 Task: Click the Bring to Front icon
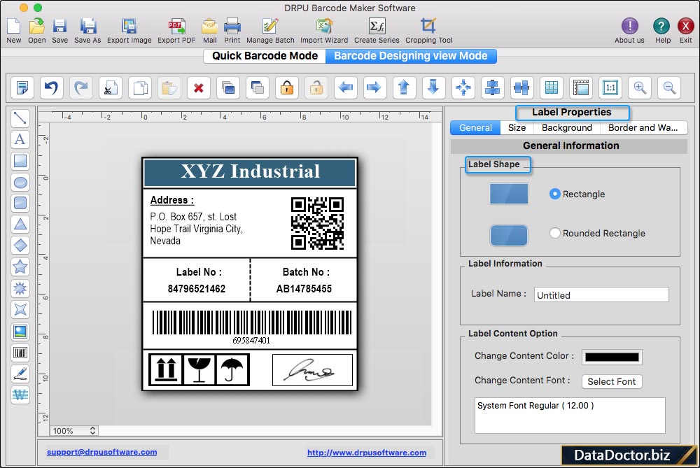[x=228, y=87]
